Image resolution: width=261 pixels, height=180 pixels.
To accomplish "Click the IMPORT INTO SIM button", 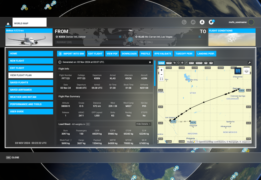I will [x=71, y=53].
